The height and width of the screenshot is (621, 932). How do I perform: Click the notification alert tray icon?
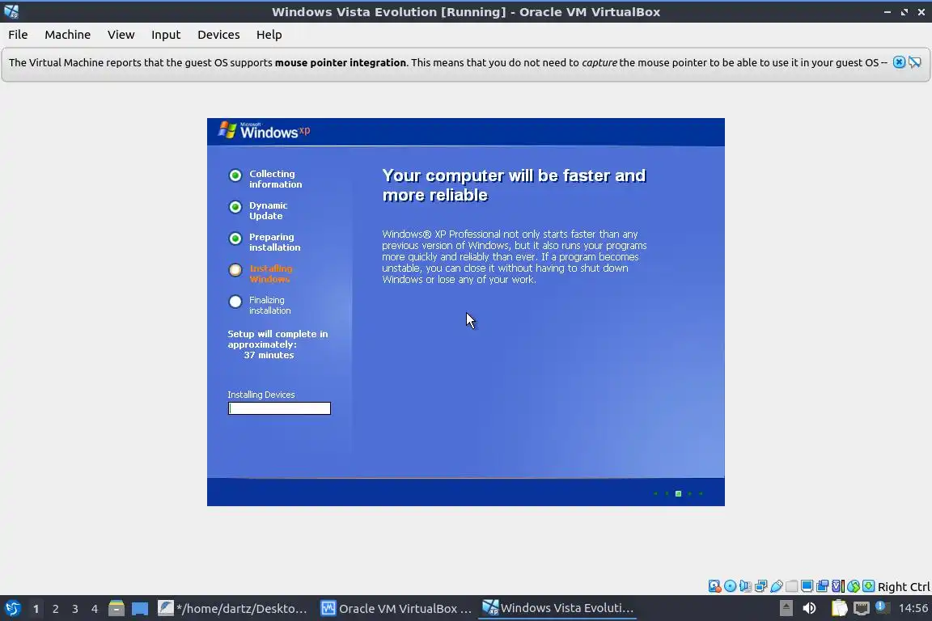pyautogui.click(x=882, y=607)
